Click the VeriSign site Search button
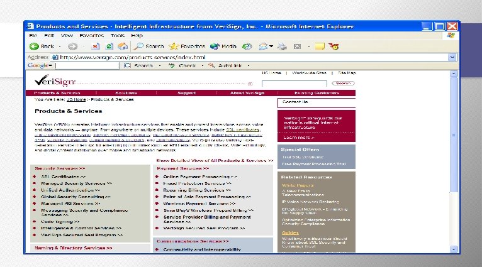The height and width of the screenshot is (267, 482). tap(343, 83)
